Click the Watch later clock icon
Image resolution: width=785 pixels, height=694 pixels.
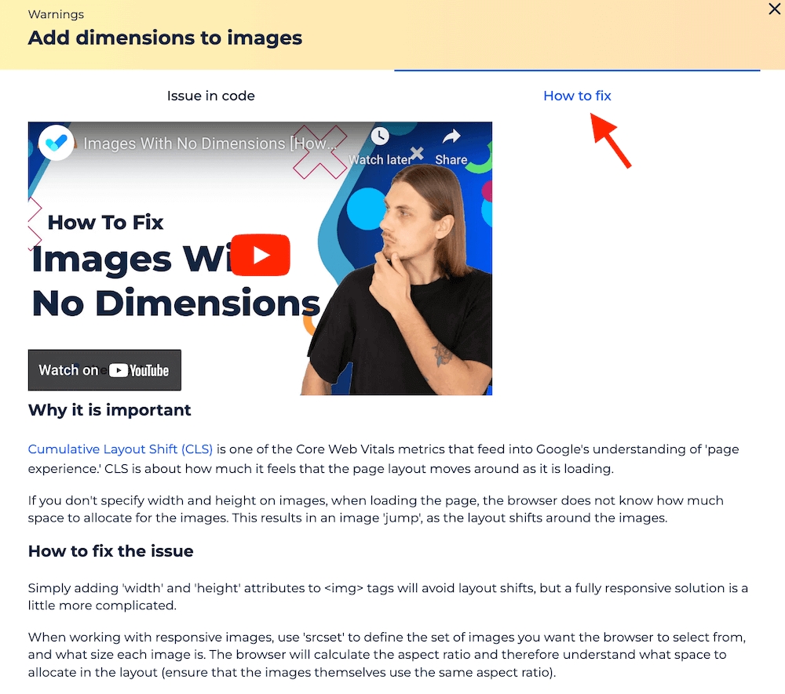point(380,136)
